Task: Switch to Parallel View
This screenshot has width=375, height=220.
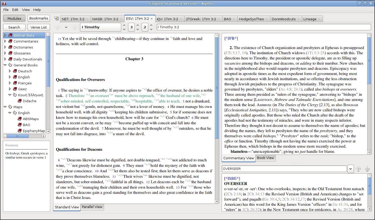Action: click(92, 207)
